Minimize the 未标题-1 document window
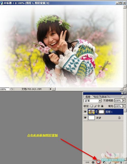This screenshot has width=127, height=164. tap(117, 3)
